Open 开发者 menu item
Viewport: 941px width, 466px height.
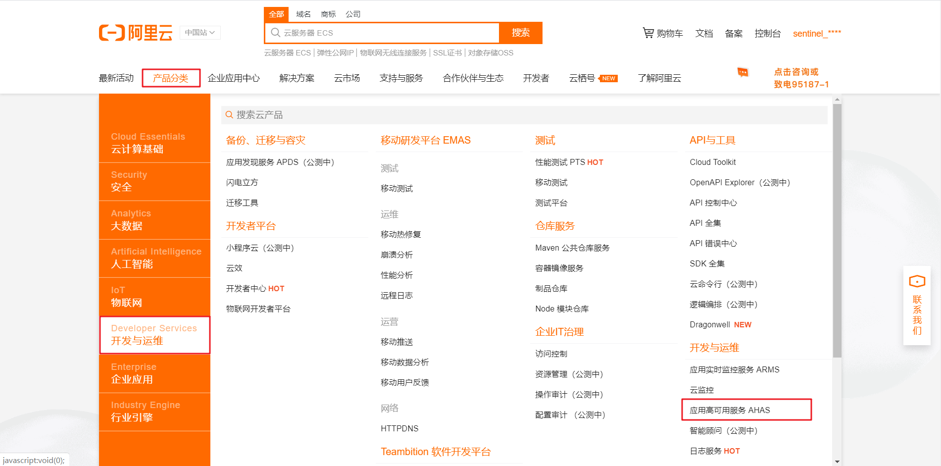[536, 78]
